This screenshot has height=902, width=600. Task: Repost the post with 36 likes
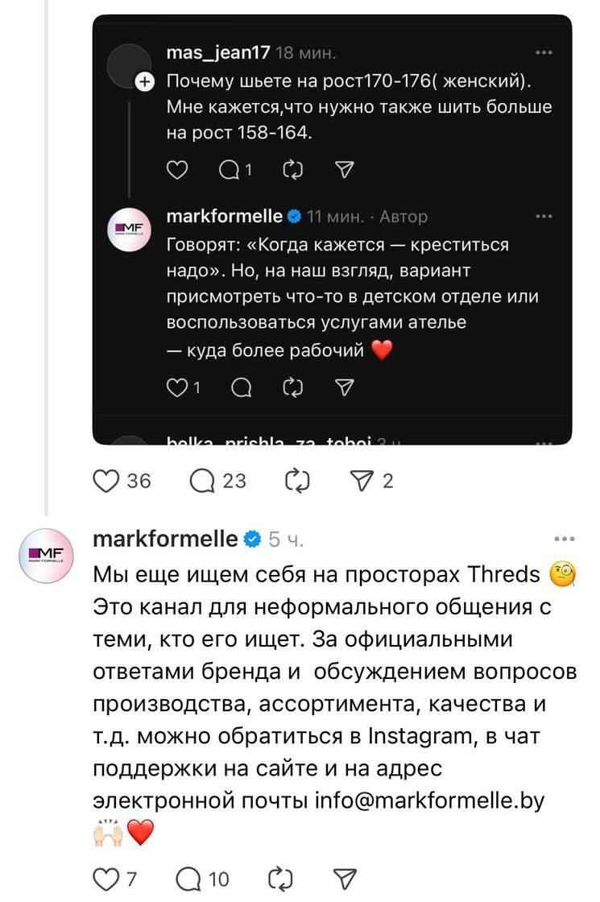click(297, 482)
